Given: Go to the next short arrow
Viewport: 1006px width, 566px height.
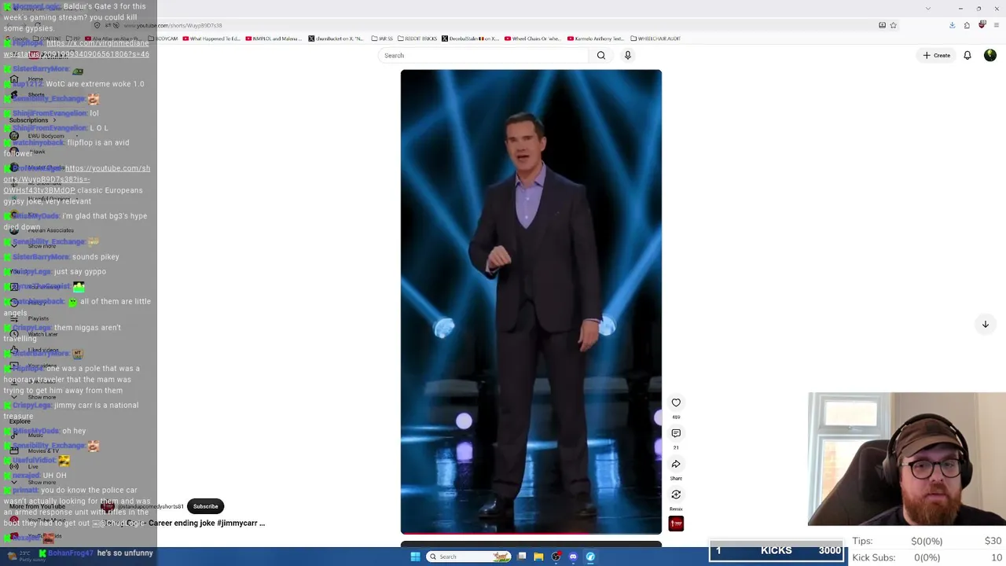Looking at the screenshot, I should point(985,324).
